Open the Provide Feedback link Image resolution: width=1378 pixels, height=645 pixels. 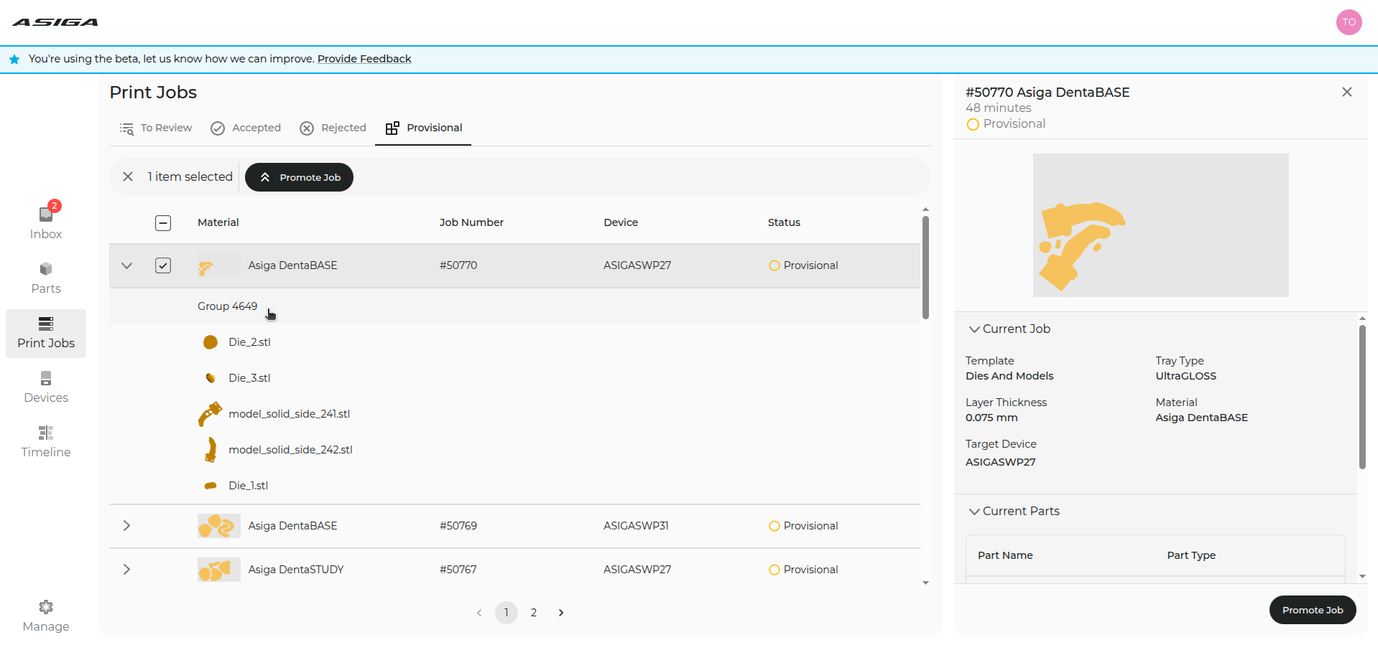pos(364,59)
